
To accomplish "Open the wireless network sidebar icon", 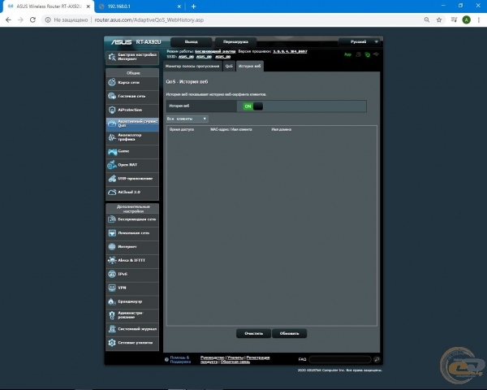I will click(x=112, y=219).
